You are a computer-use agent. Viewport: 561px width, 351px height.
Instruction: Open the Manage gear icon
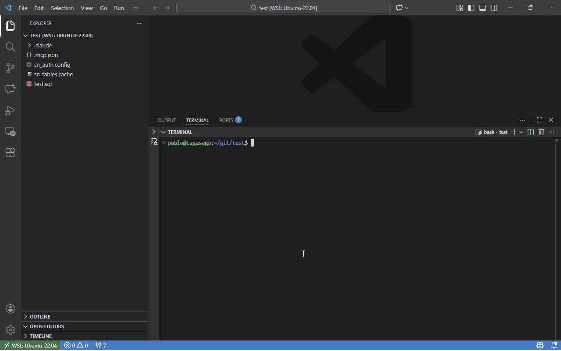tap(11, 330)
